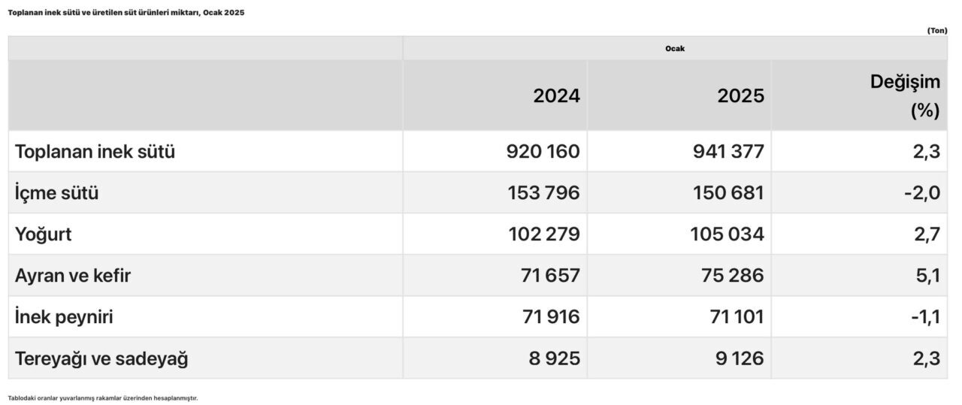The image size is (962, 405).
Task: Click the 920 160 value cell
Action: pos(543,152)
